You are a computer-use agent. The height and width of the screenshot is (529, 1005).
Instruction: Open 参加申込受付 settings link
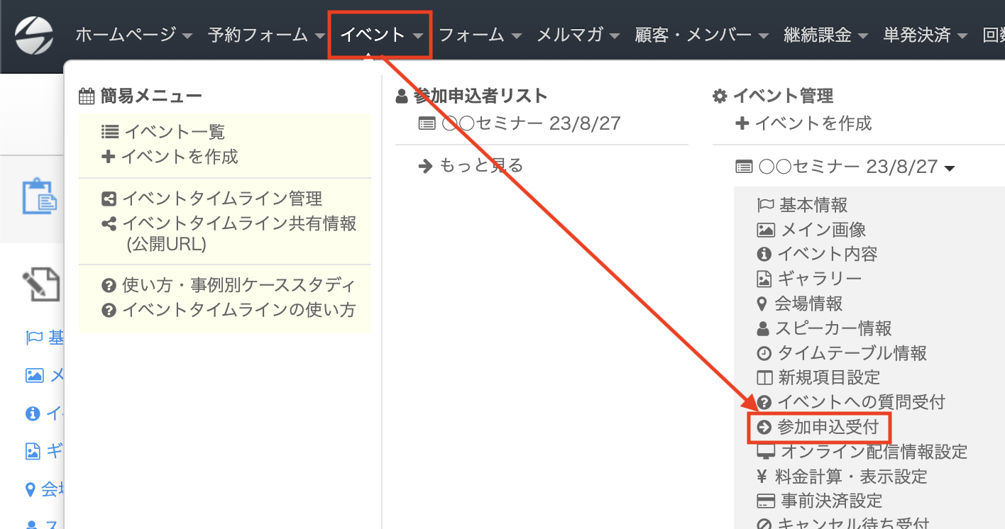pos(827,427)
